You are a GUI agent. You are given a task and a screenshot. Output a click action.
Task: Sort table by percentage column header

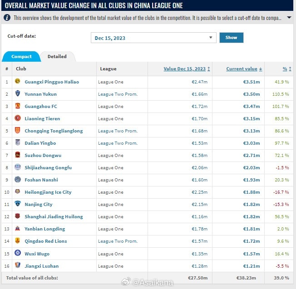tap(286, 69)
